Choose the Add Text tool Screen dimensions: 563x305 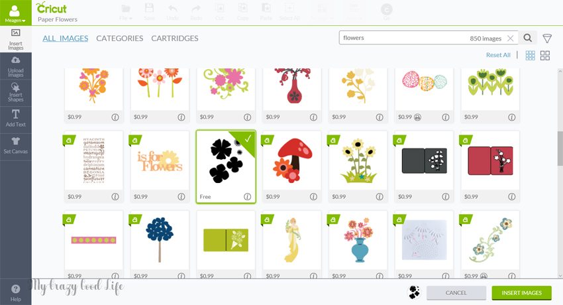[15, 119]
